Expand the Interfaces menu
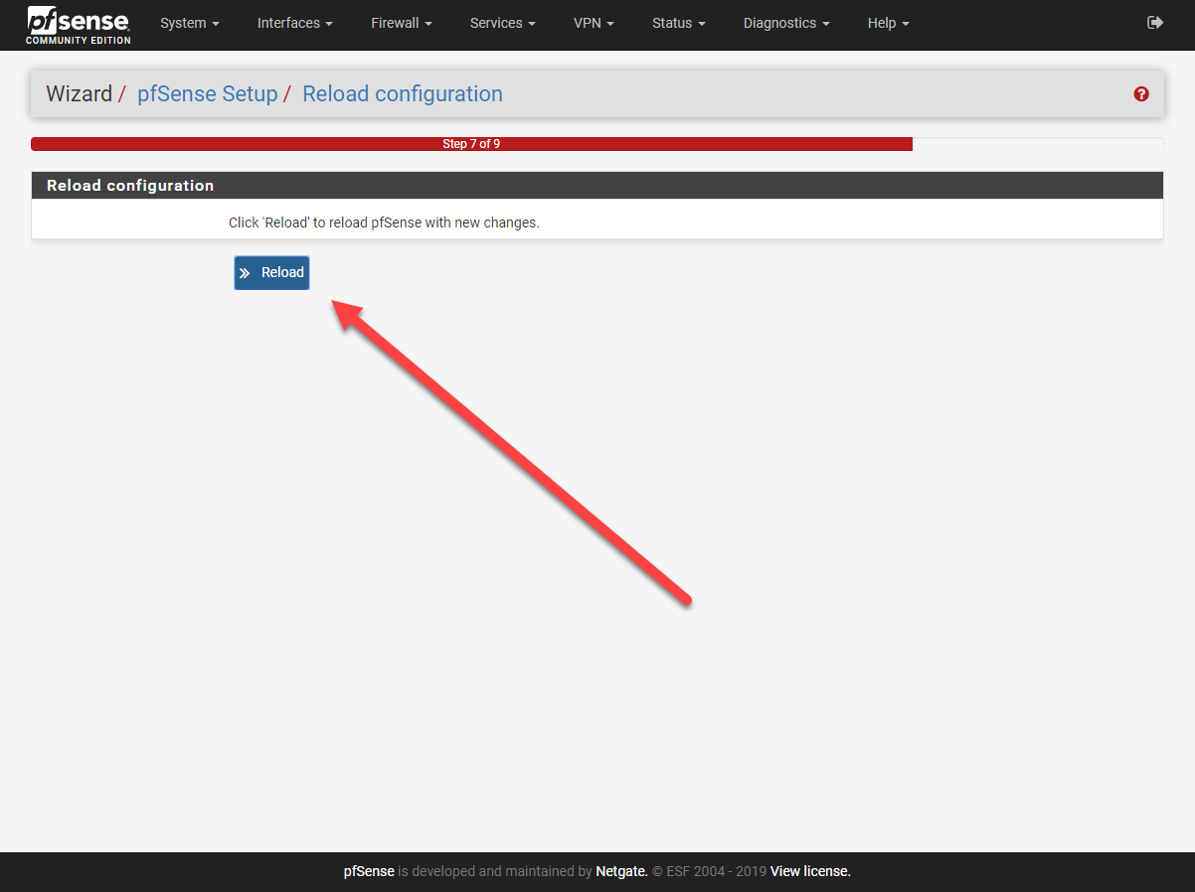 pyautogui.click(x=295, y=23)
